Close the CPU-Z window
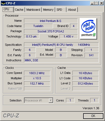This screenshot has height=121, width=105. 101,3
